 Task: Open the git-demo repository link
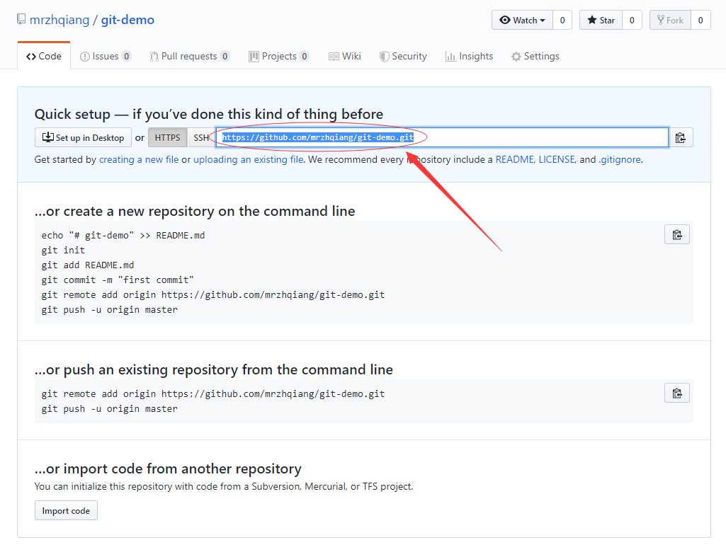tap(127, 20)
